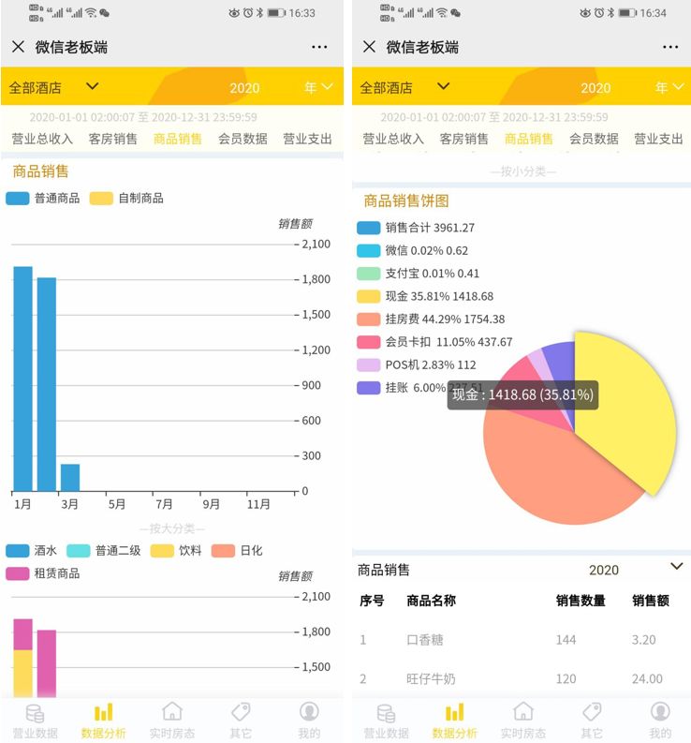This screenshot has width=691, height=743.
Task: Toggle 挂房费 44.29% pie legend entry
Action: point(431,319)
